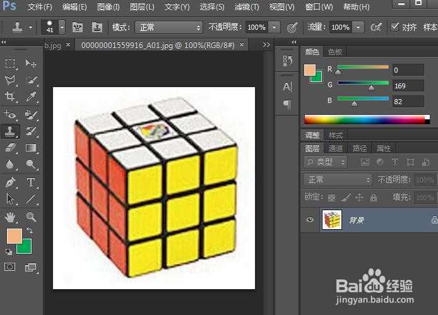438x315 pixels.
Task: Select the Line tool
Action: [x=31, y=199]
